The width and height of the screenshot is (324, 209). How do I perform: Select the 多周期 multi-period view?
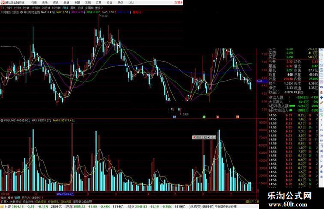point(89,8)
